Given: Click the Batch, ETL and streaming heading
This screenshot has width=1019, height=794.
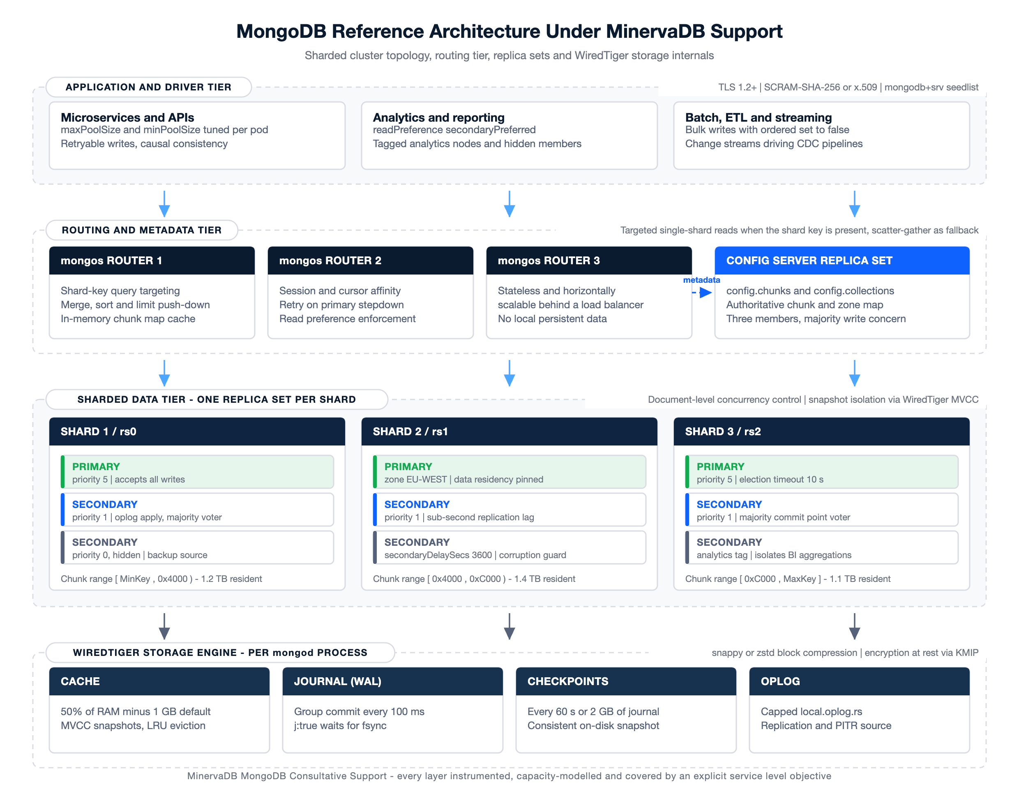Looking at the screenshot, I should pyautogui.click(x=758, y=118).
